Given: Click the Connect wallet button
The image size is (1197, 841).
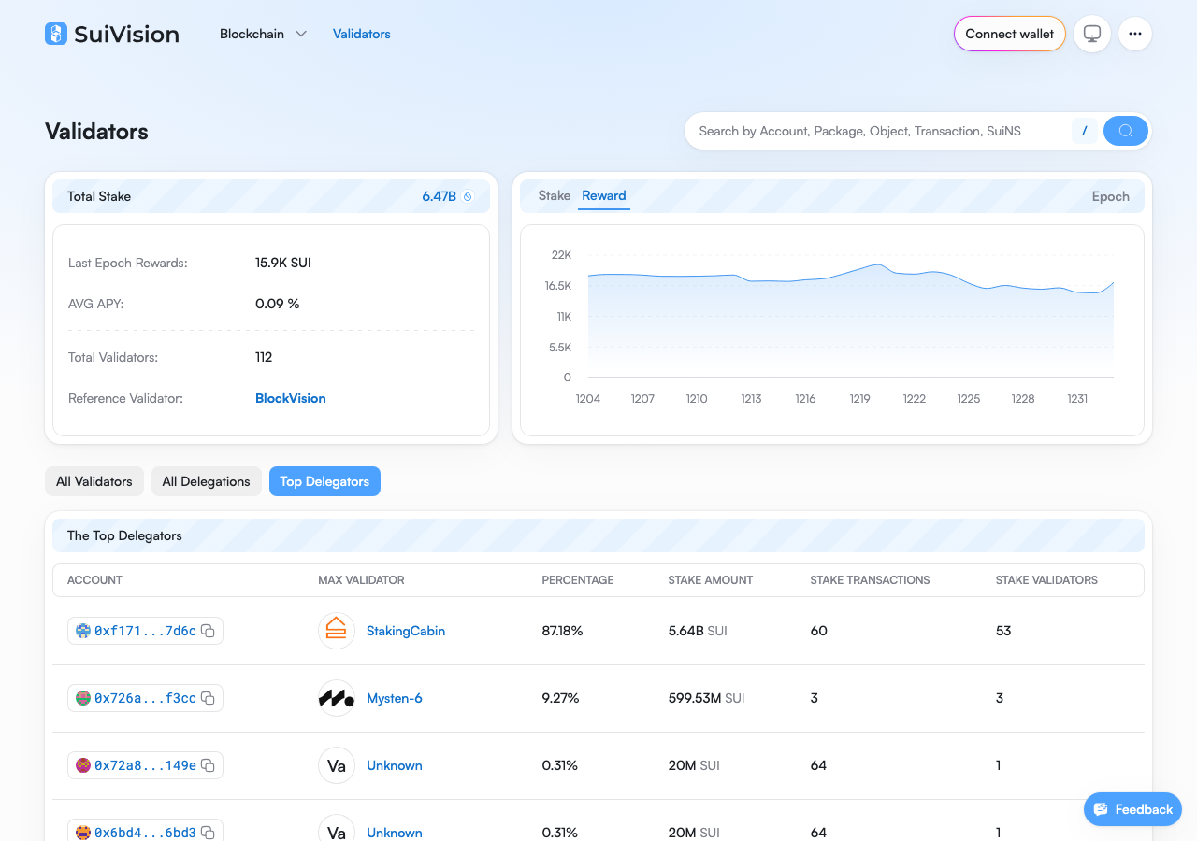Looking at the screenshot, I should click(1010, 34).
